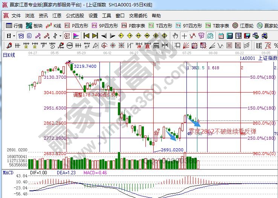
Task: Select the zigzag wave line tool
Action: click(x=221, y=46)
